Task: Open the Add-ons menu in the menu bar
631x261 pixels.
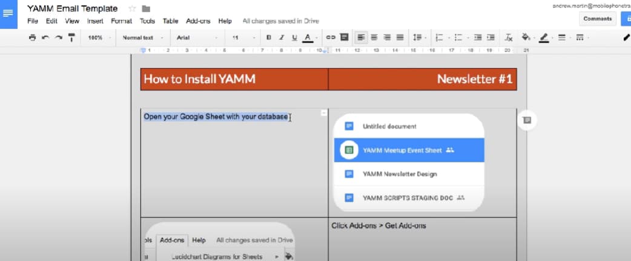Action: tap(198, 21)
